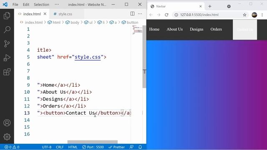267x150 pixels.
Task: Select li breadcrumb element
Action: click(101, 22)
